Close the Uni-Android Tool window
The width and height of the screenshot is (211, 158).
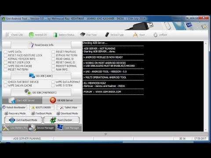coord(204,18)
